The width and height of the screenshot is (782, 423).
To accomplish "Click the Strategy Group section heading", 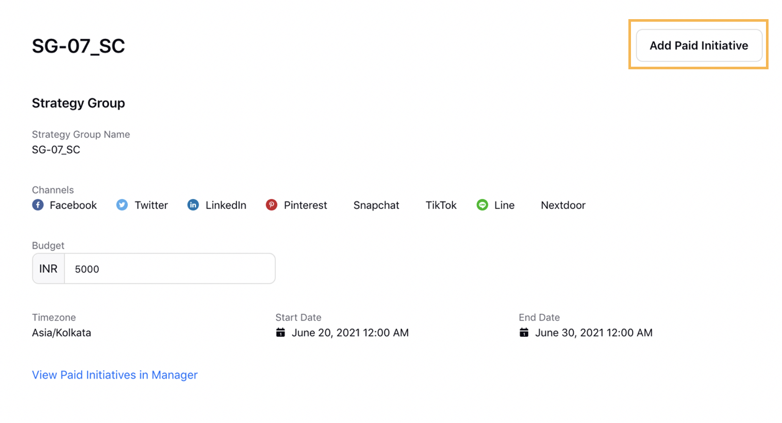I will click(79, 103).
